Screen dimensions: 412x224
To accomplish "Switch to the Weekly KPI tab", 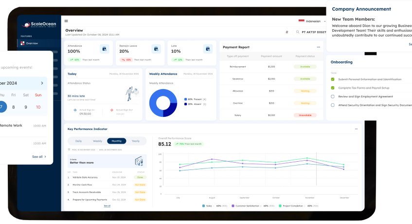I will (97, 141).
